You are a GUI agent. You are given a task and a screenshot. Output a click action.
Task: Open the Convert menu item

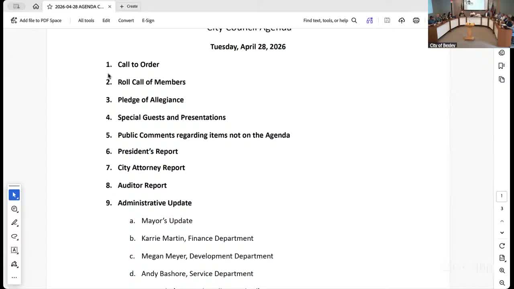[126, 20]
